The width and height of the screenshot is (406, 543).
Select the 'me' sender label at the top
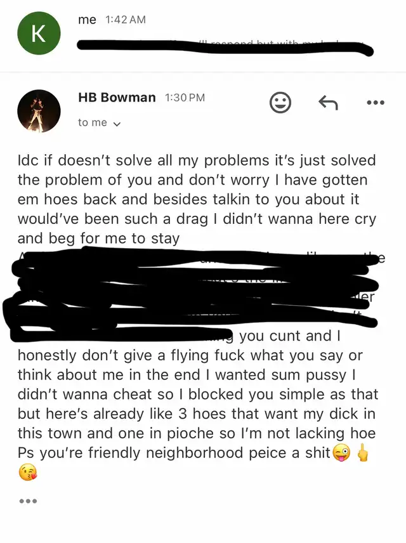click(x=87, y=20)
